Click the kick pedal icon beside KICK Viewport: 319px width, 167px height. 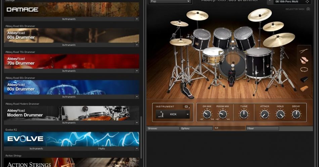[161, 114]
